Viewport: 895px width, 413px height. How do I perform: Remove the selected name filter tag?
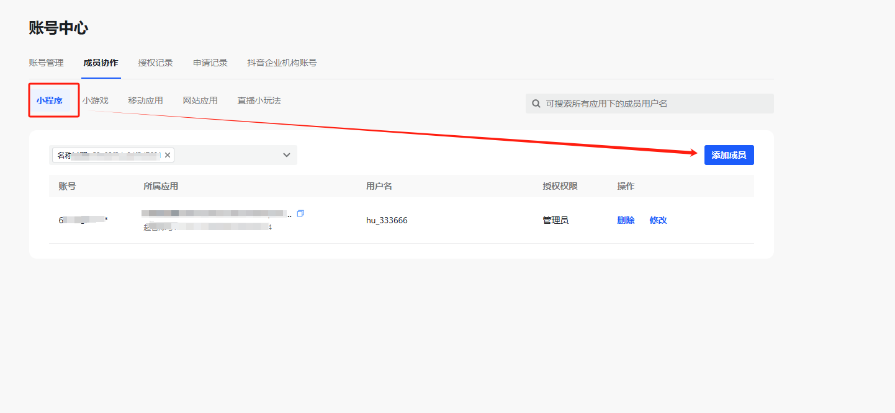point(168,155)
